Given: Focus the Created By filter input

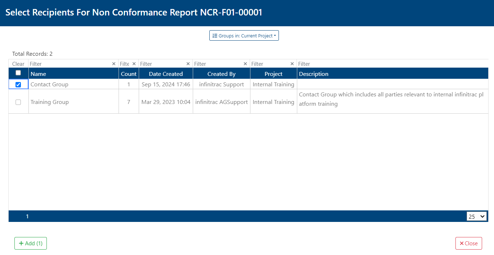Looking at the screenshot, I should (x=218, y=64).
